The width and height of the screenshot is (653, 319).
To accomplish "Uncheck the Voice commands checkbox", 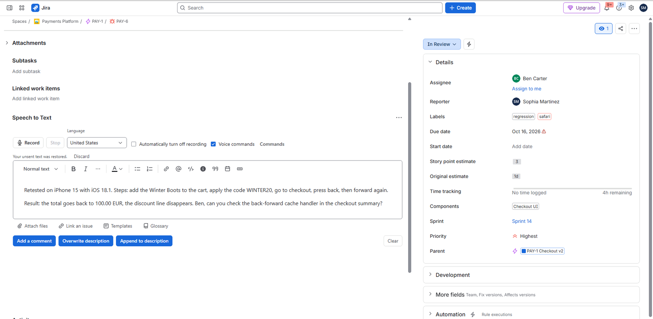I will [213, 144].
